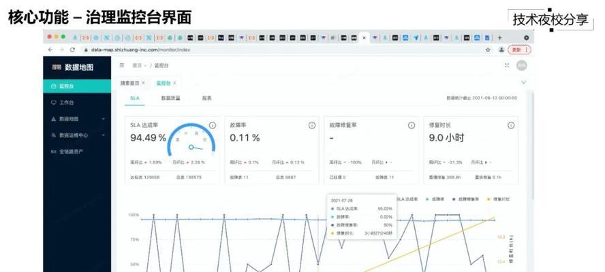605x272 pixels.
Task: Toggle 故障率 legend series
Action: (435, 199)
